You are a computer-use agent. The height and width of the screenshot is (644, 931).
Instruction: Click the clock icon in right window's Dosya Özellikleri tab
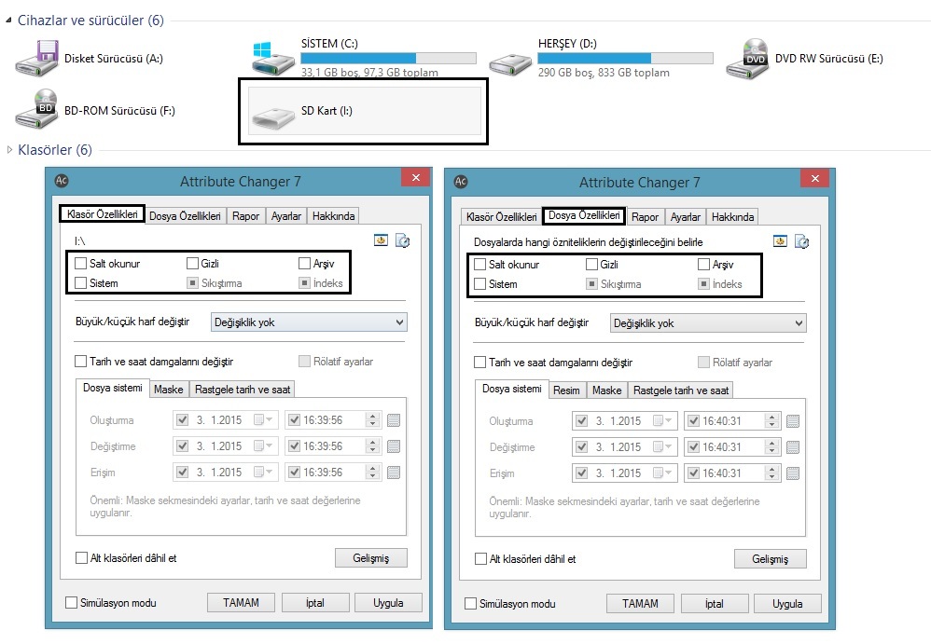point(801,242)
